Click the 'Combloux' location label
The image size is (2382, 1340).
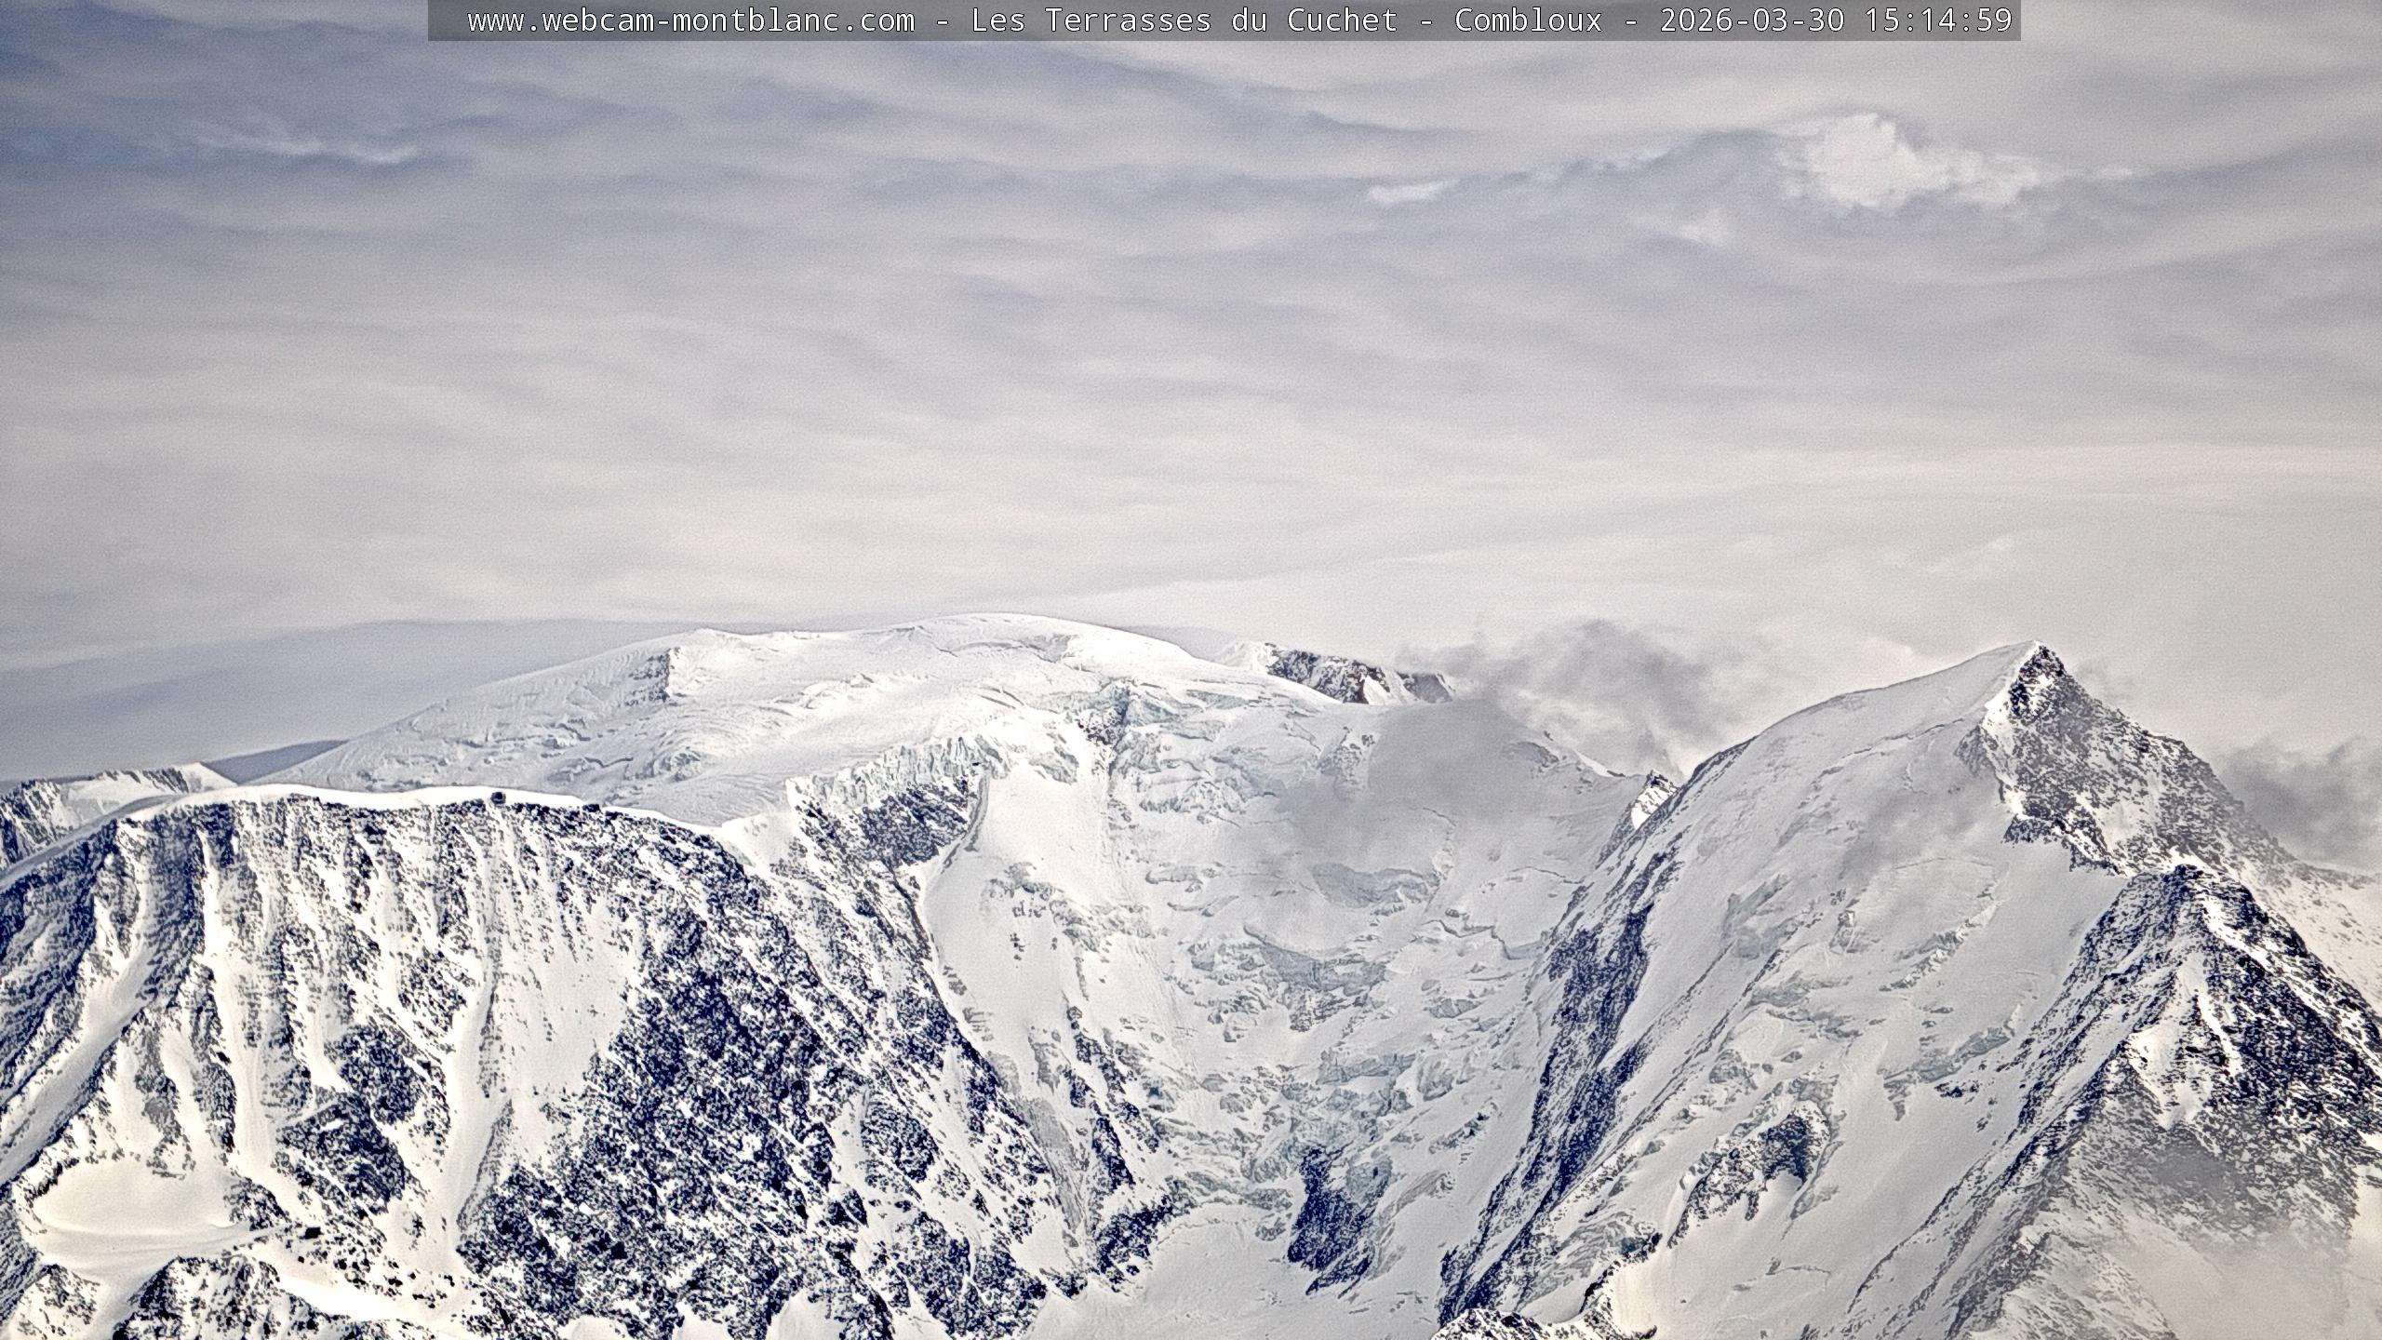1528,20
